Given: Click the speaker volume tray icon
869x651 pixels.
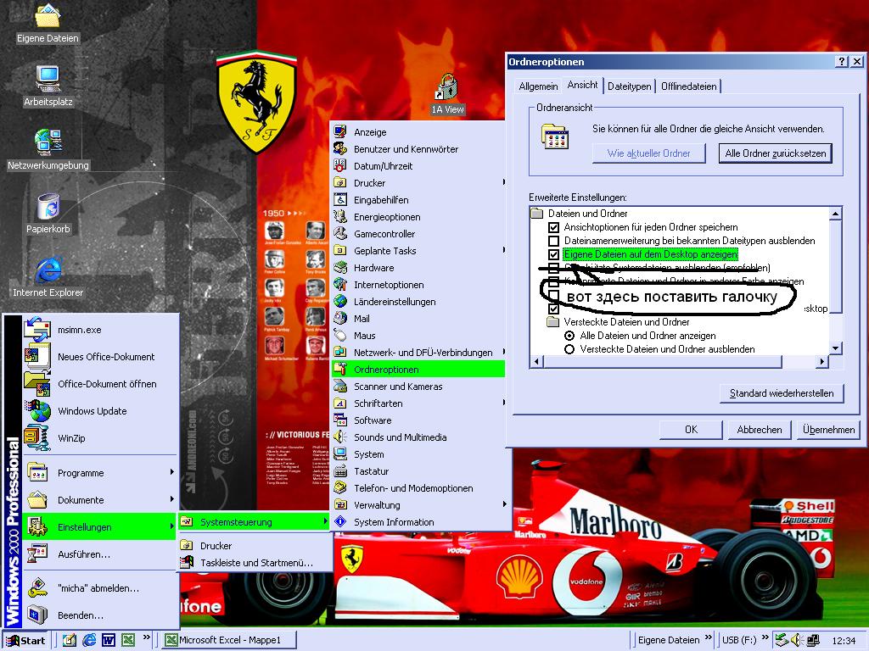Looking at the screenshot, I should [x=796, y=640].
